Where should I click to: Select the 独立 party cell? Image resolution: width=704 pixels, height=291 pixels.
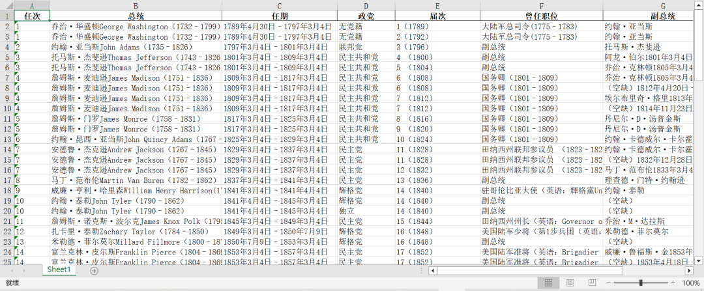coord(366,211)
